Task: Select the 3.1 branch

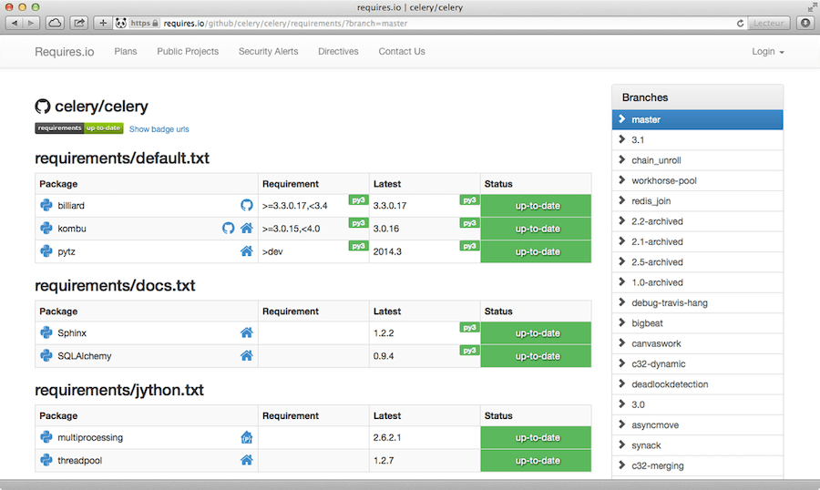Action: [638, 140]
